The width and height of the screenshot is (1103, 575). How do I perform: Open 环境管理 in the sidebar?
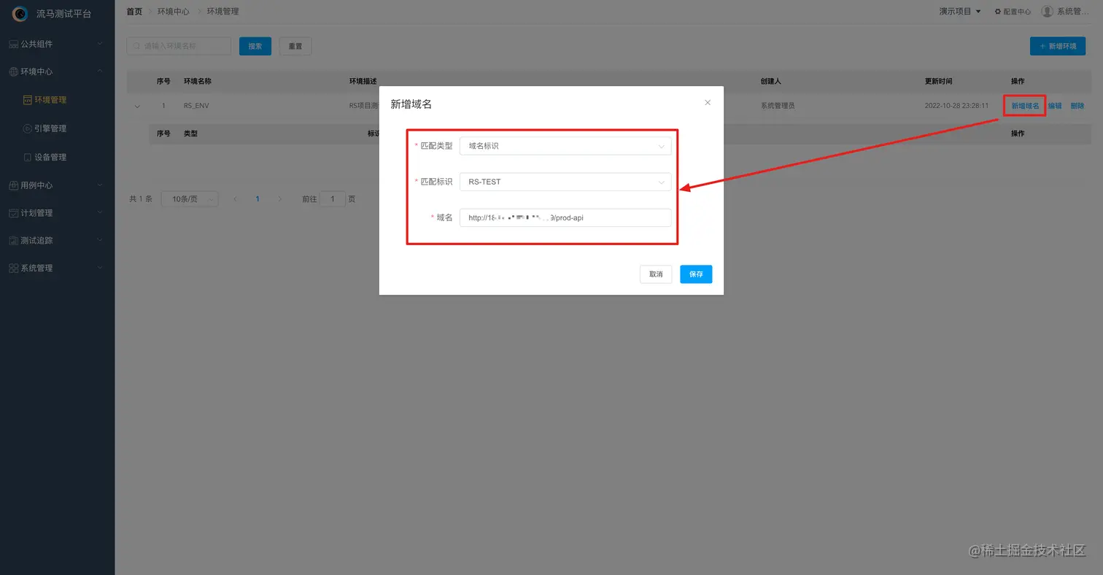pos(50,100)
